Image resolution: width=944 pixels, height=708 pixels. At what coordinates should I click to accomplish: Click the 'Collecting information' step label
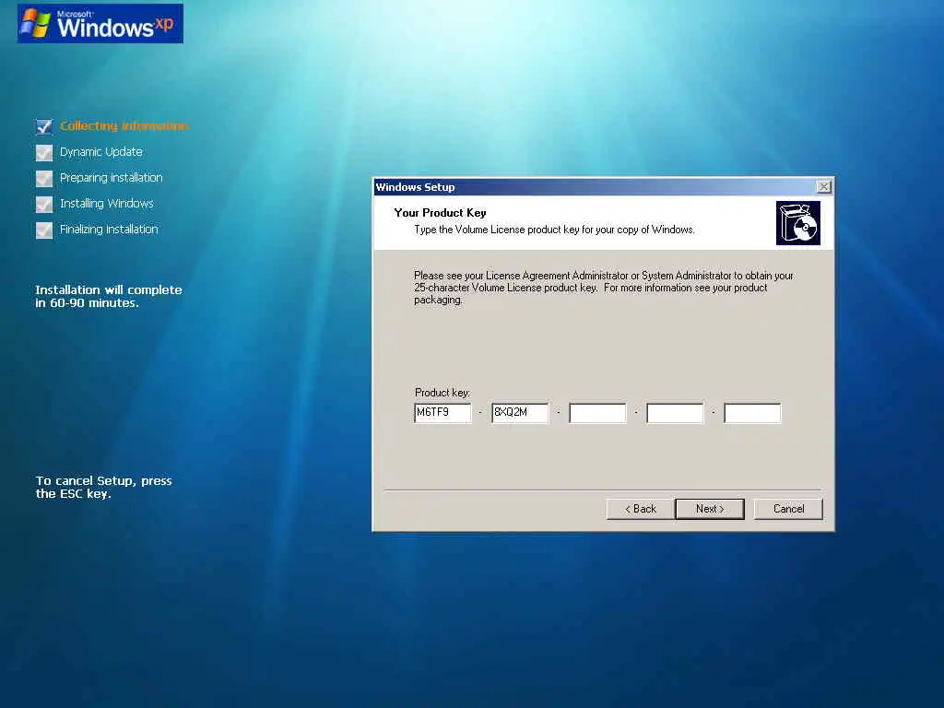pyautogui.click(x=124, y=125)
